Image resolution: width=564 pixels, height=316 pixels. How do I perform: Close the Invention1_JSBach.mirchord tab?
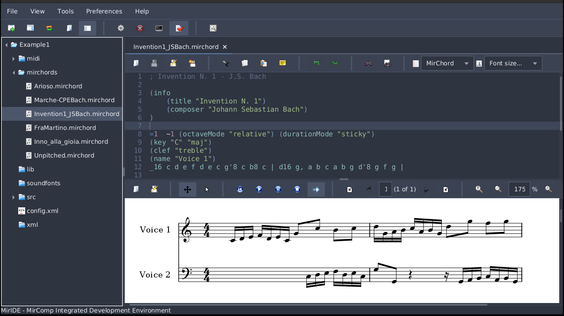[x=225, y=47]
